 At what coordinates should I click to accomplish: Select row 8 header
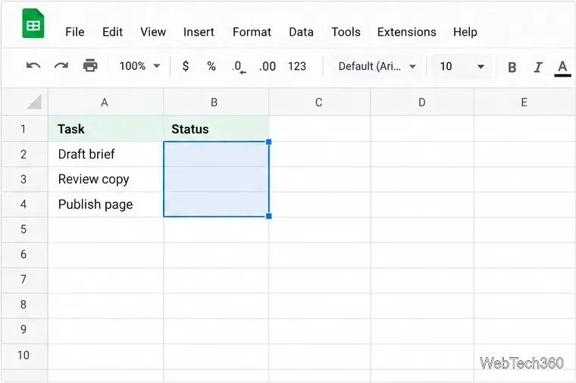[24, 305]
